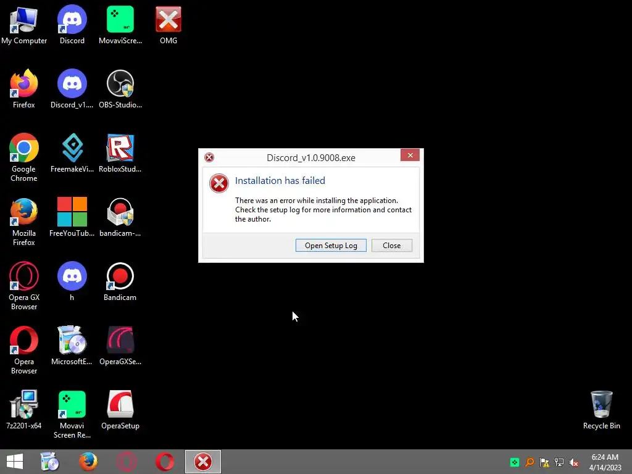Close the Discord_v1.0.9008.exe dialog with X
The image size is (632, 474).
(x=410, y=155)
